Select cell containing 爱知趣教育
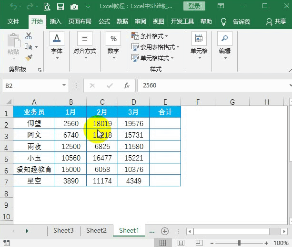This screenshot has height=247, width=292. (x=34, y=169)
